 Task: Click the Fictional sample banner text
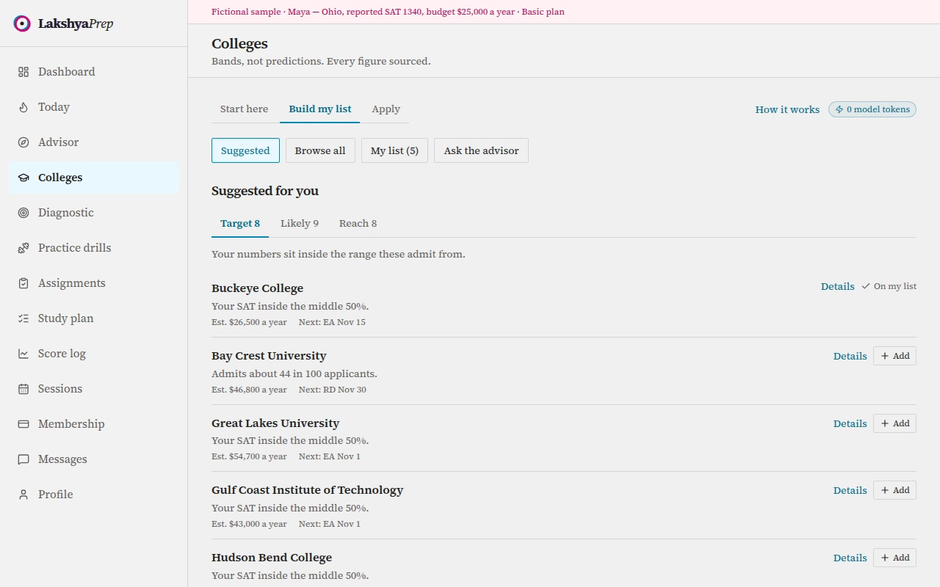tap(388, 12)
